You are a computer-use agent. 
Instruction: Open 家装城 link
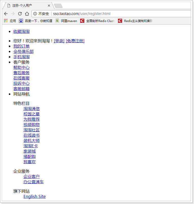[x=30, y=151]
